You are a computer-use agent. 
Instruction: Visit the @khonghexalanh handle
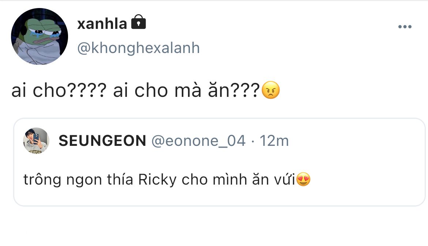[138, 48]
